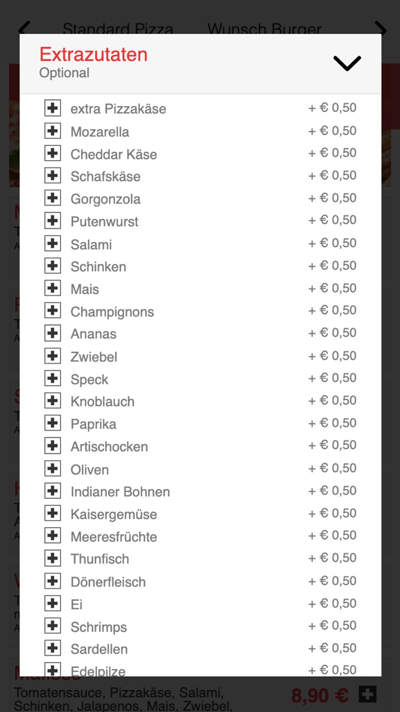The width and height of the screenshot is (400, 712).
Task: Tap the + € 0,50 price for Speck
Action: [332, 378]
